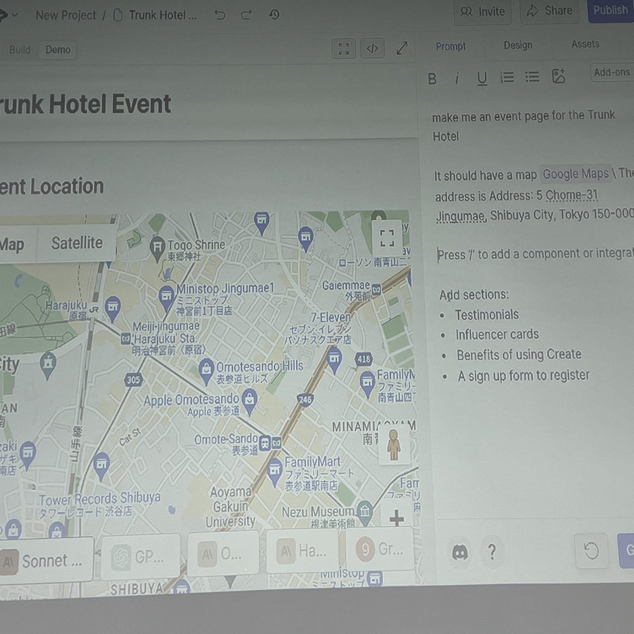Screen dimensions: 634x634
Task: Switch map to Satellite view
Action: [77, 243]
